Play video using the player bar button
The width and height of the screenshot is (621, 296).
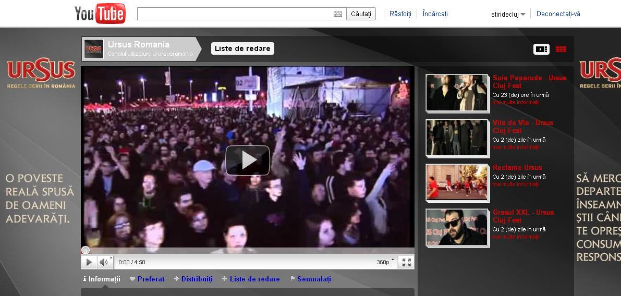click(89, 262)
